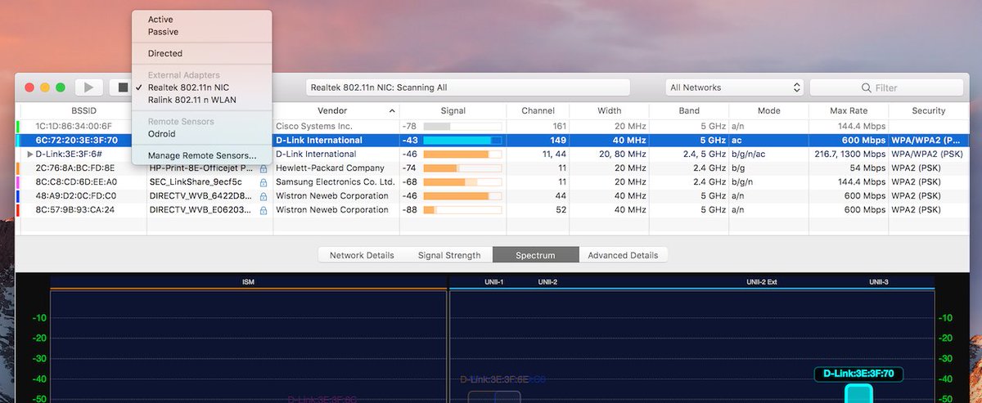Open the All Networks dropdown
Screen dimensions: 982x403
[x=734, y=87]
